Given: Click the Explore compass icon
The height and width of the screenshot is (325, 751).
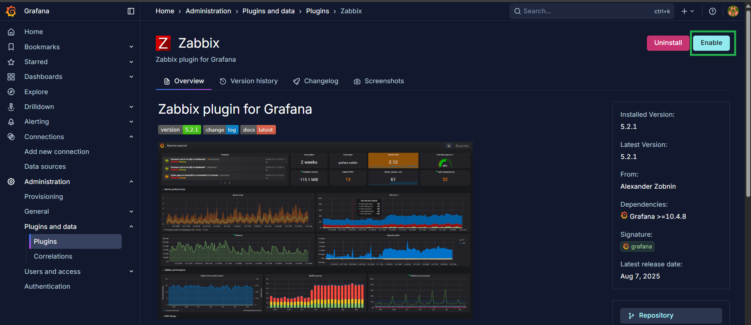Looking at the screenshot, I should pyautogui.click(x=11, y=92).
